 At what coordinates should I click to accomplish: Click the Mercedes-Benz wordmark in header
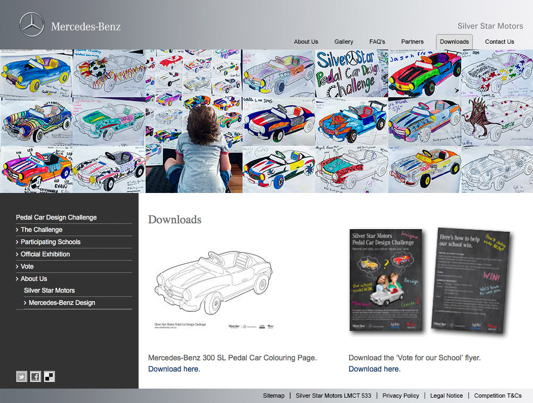coord(86,27)
